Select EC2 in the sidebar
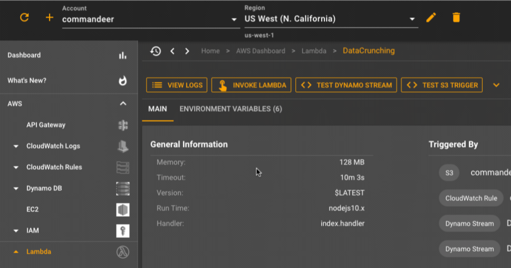The image size is (511, 268). [x=32, y=209]
